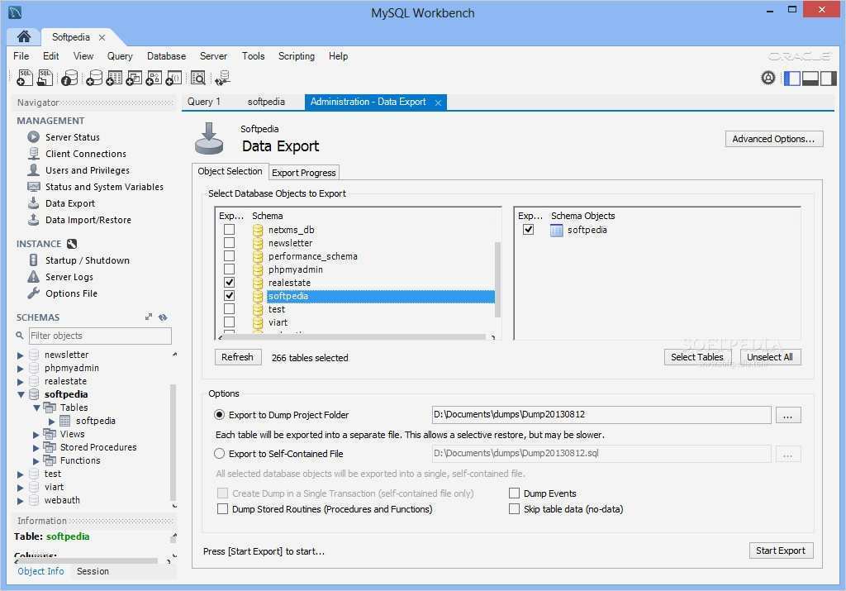Expand the Functions tree node
Viewport: 846px width, 591px height.
36,461
